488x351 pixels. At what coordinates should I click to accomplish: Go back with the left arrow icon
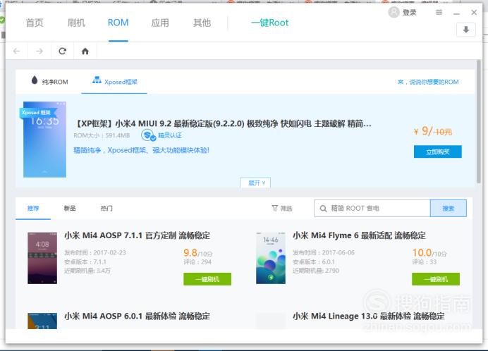click(16, 51)
